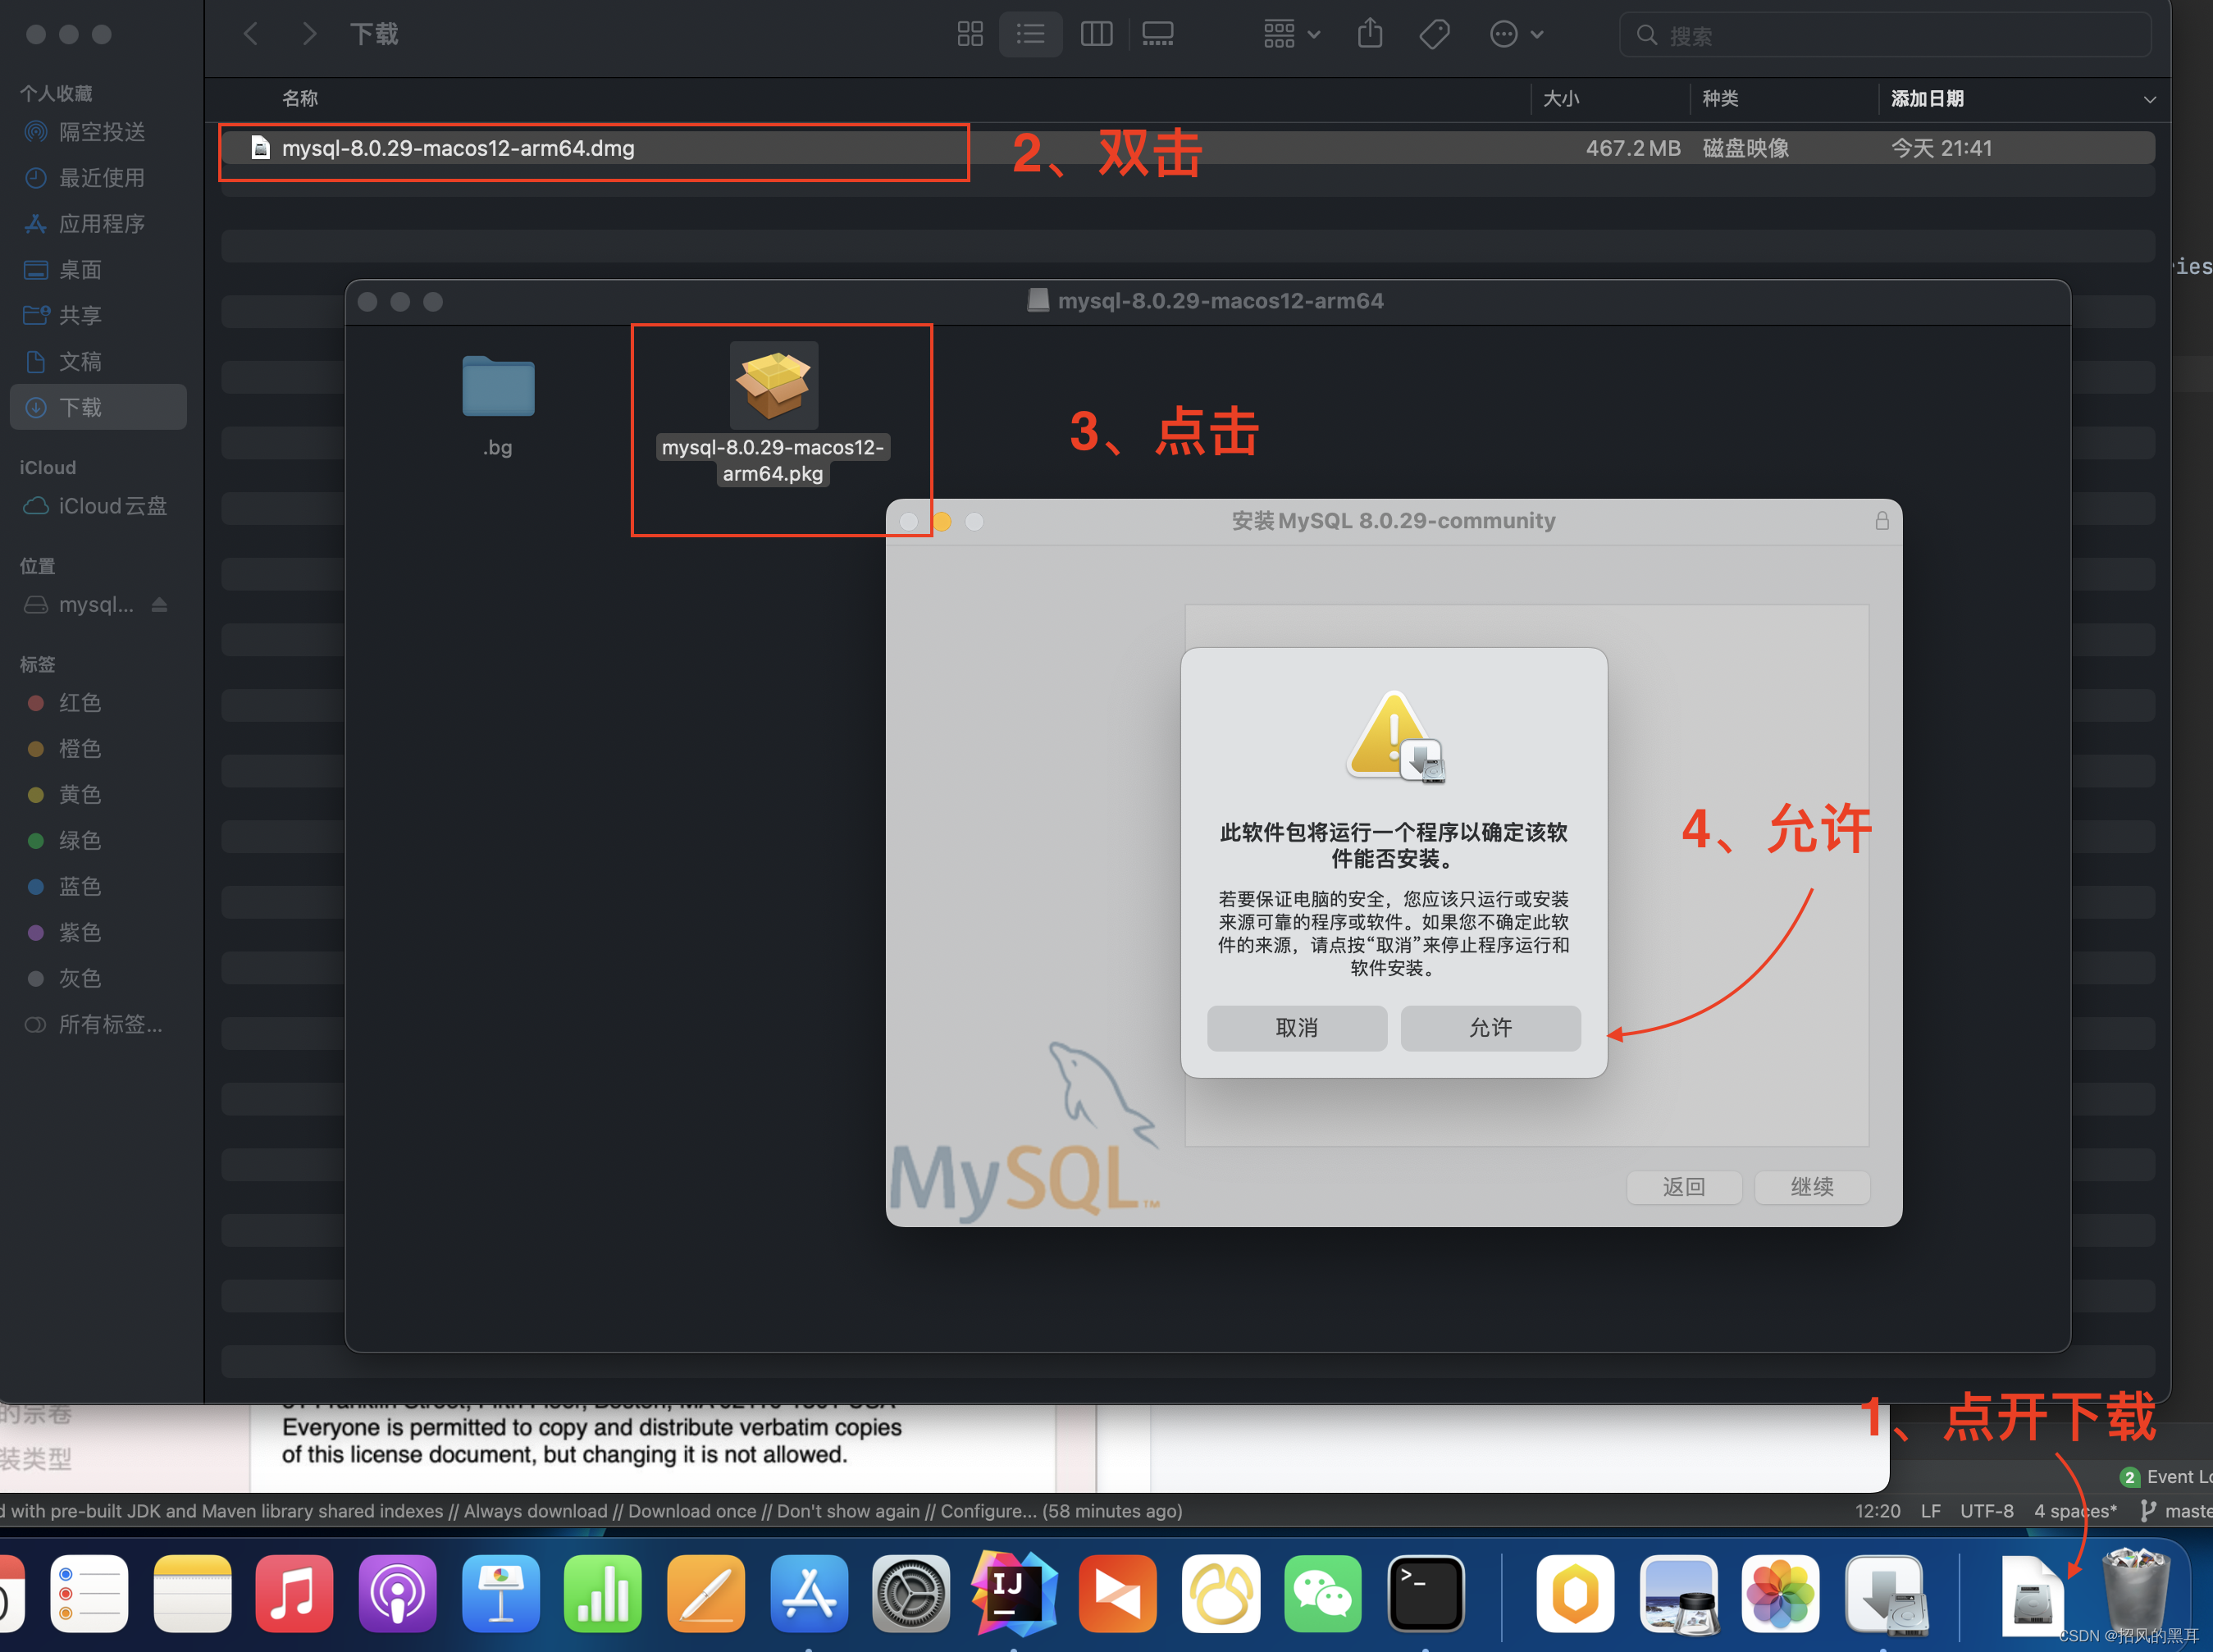The image size is (2213, 1652).
Task: Select 应用程序 in Finder sidebar
Action: tap(100, 224)
